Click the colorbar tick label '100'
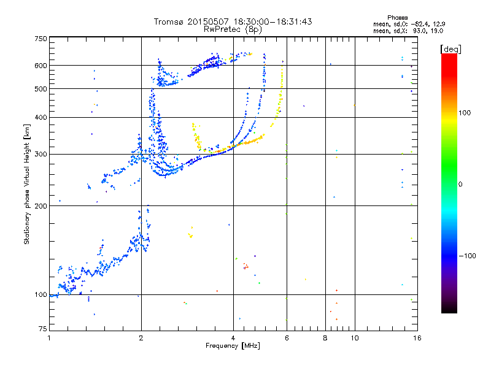The width and height of the screenshot is (491, 368). point(465,113)
